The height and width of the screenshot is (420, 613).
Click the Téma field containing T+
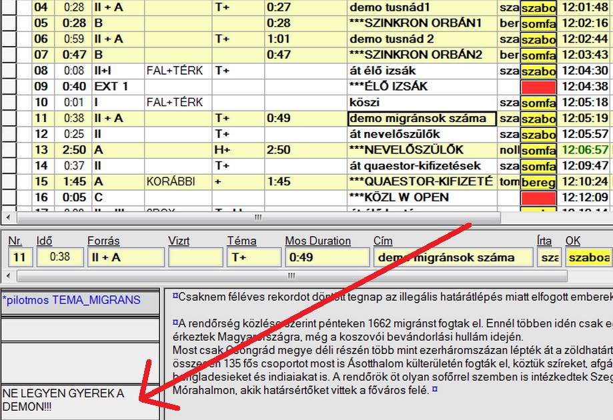pyautogui.click(x=253, y=257)
